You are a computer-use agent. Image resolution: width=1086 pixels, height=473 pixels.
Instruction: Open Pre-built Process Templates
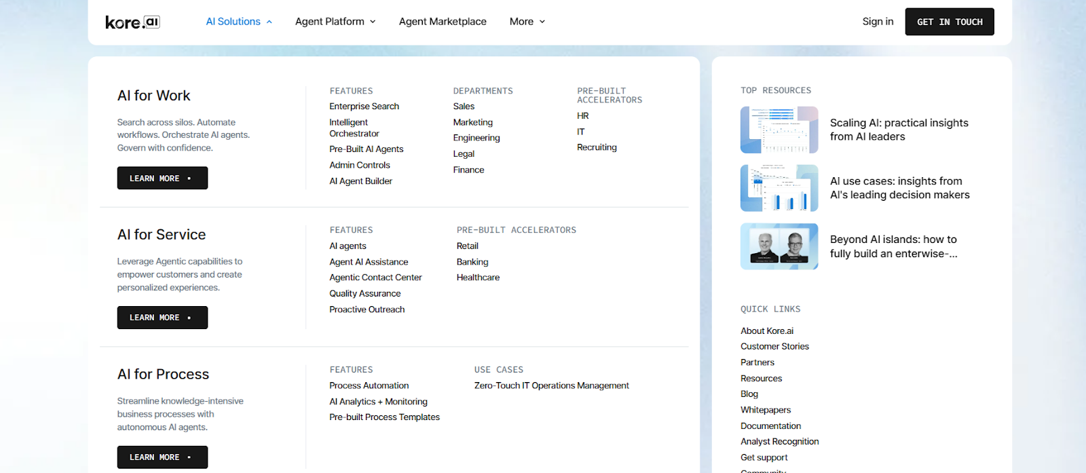[x=385, y=417]
